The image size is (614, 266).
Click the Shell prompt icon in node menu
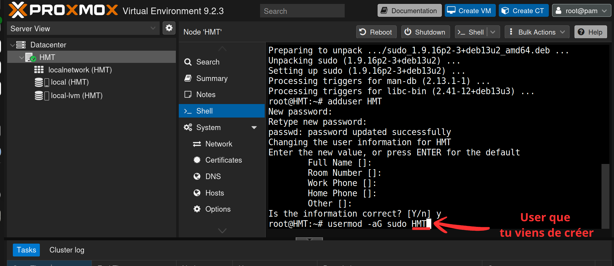[x=188, y=111]
